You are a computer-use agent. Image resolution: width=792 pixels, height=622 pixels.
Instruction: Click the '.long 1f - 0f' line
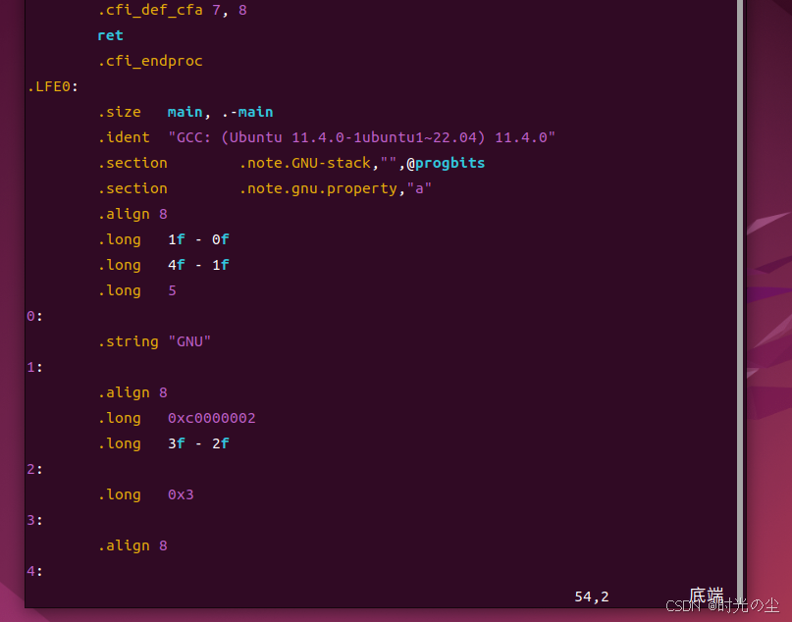tap(163, 239)
